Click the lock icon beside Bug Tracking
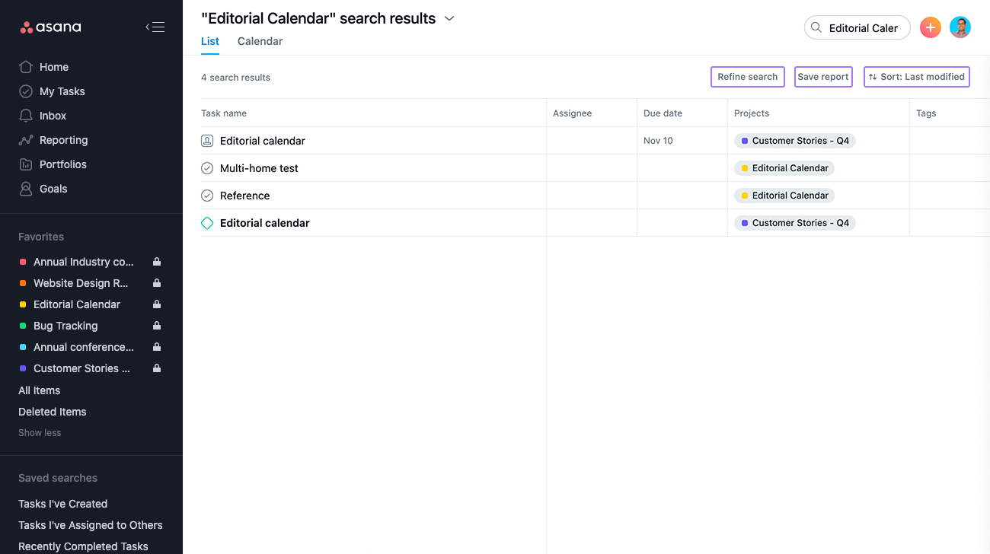 [157, 326]
